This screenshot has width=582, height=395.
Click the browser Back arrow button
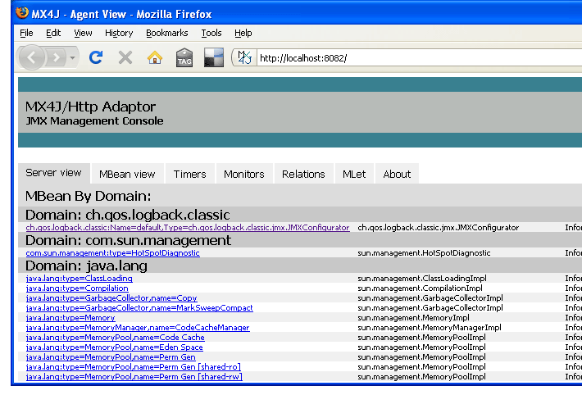(x=31, y=57)
